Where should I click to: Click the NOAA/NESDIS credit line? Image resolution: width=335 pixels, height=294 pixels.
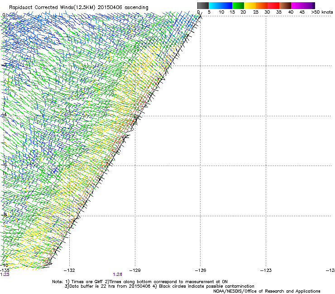click(x=267, y=291)
